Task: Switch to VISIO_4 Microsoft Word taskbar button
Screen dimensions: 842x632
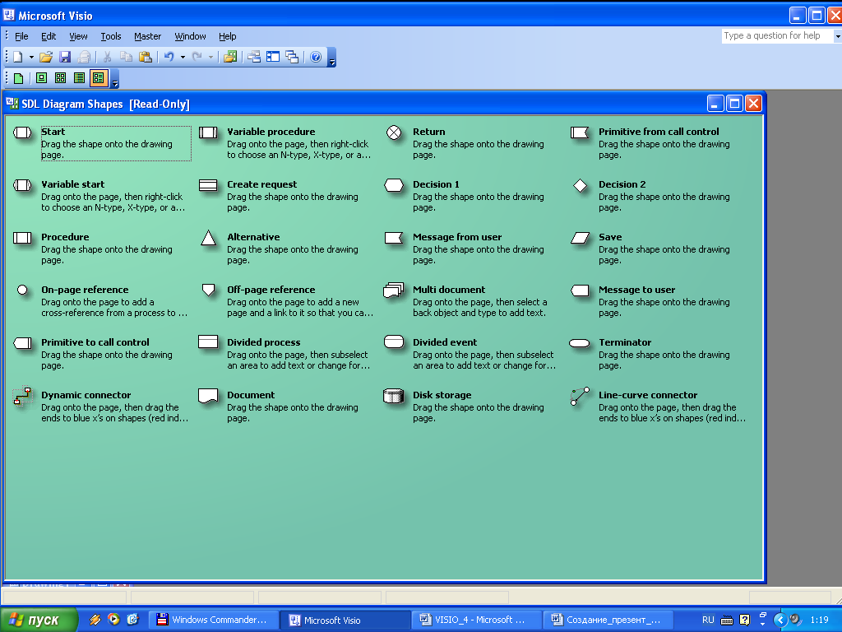Action: tap(476, 620)
